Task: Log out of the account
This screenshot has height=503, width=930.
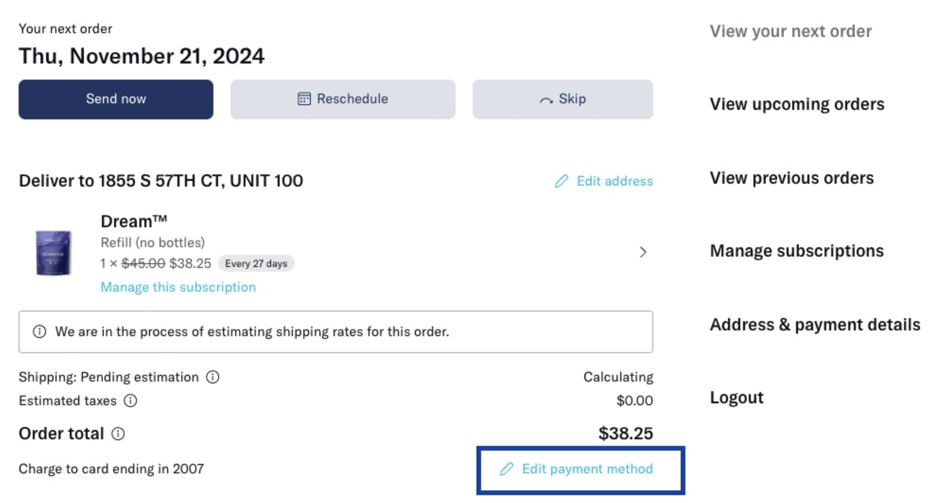Action: (x=737, y=398)
